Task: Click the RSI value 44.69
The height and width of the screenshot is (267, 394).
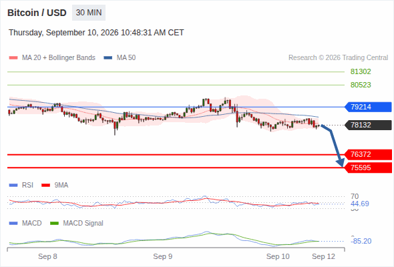Action: coord(360,204)
